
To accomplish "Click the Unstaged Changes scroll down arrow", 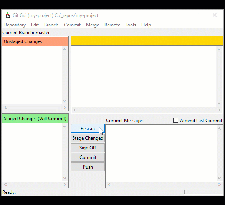I will [x=65, y=101].
